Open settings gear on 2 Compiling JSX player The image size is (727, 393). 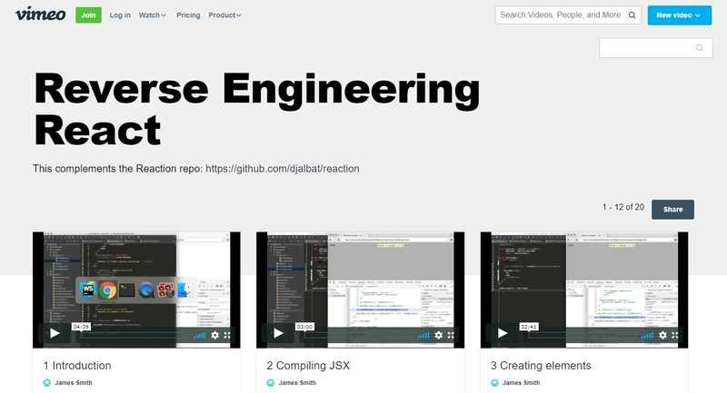coord(439,335)
